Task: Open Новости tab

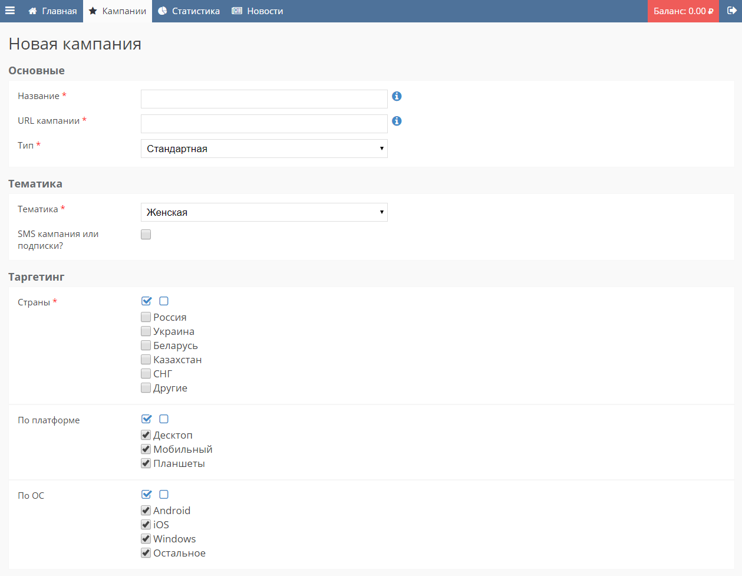Action: pos(258,11)
